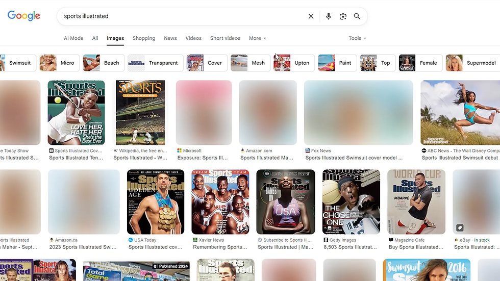Filter by Paint chip
The image size is (500, 281).
(337, 63)
